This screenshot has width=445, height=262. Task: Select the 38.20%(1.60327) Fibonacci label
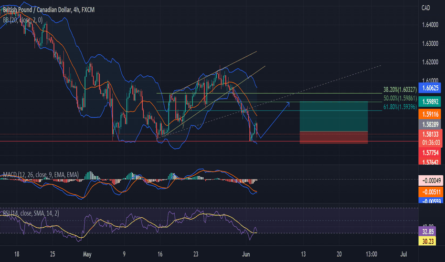400,90
